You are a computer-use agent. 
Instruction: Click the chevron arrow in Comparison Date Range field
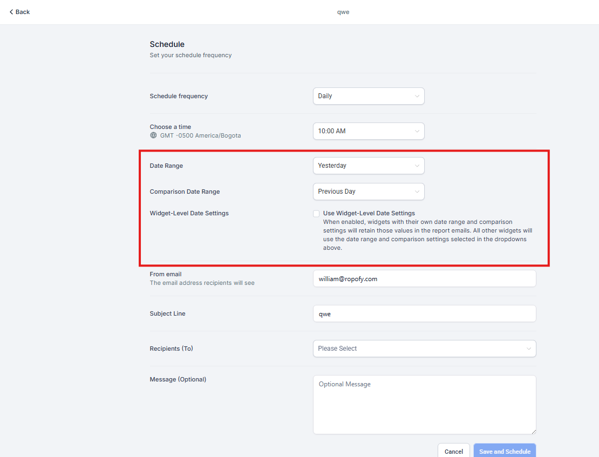click(417, 192)
